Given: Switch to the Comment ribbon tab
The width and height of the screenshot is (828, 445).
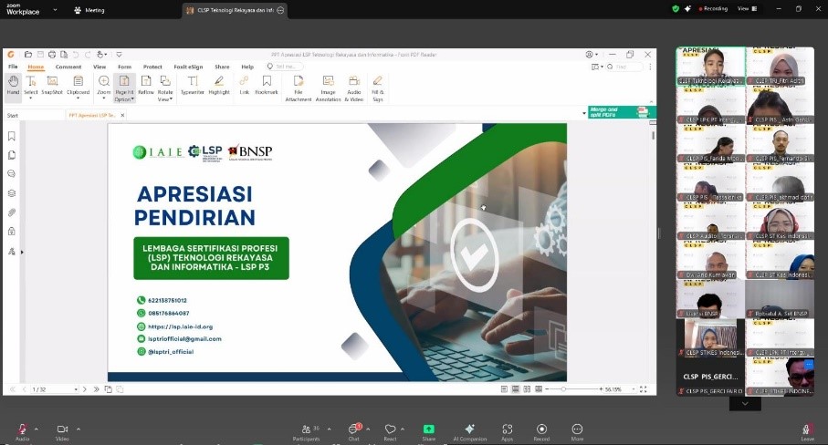Looking at the screenshot, I should pyautogui.click(x=68, y=67).
